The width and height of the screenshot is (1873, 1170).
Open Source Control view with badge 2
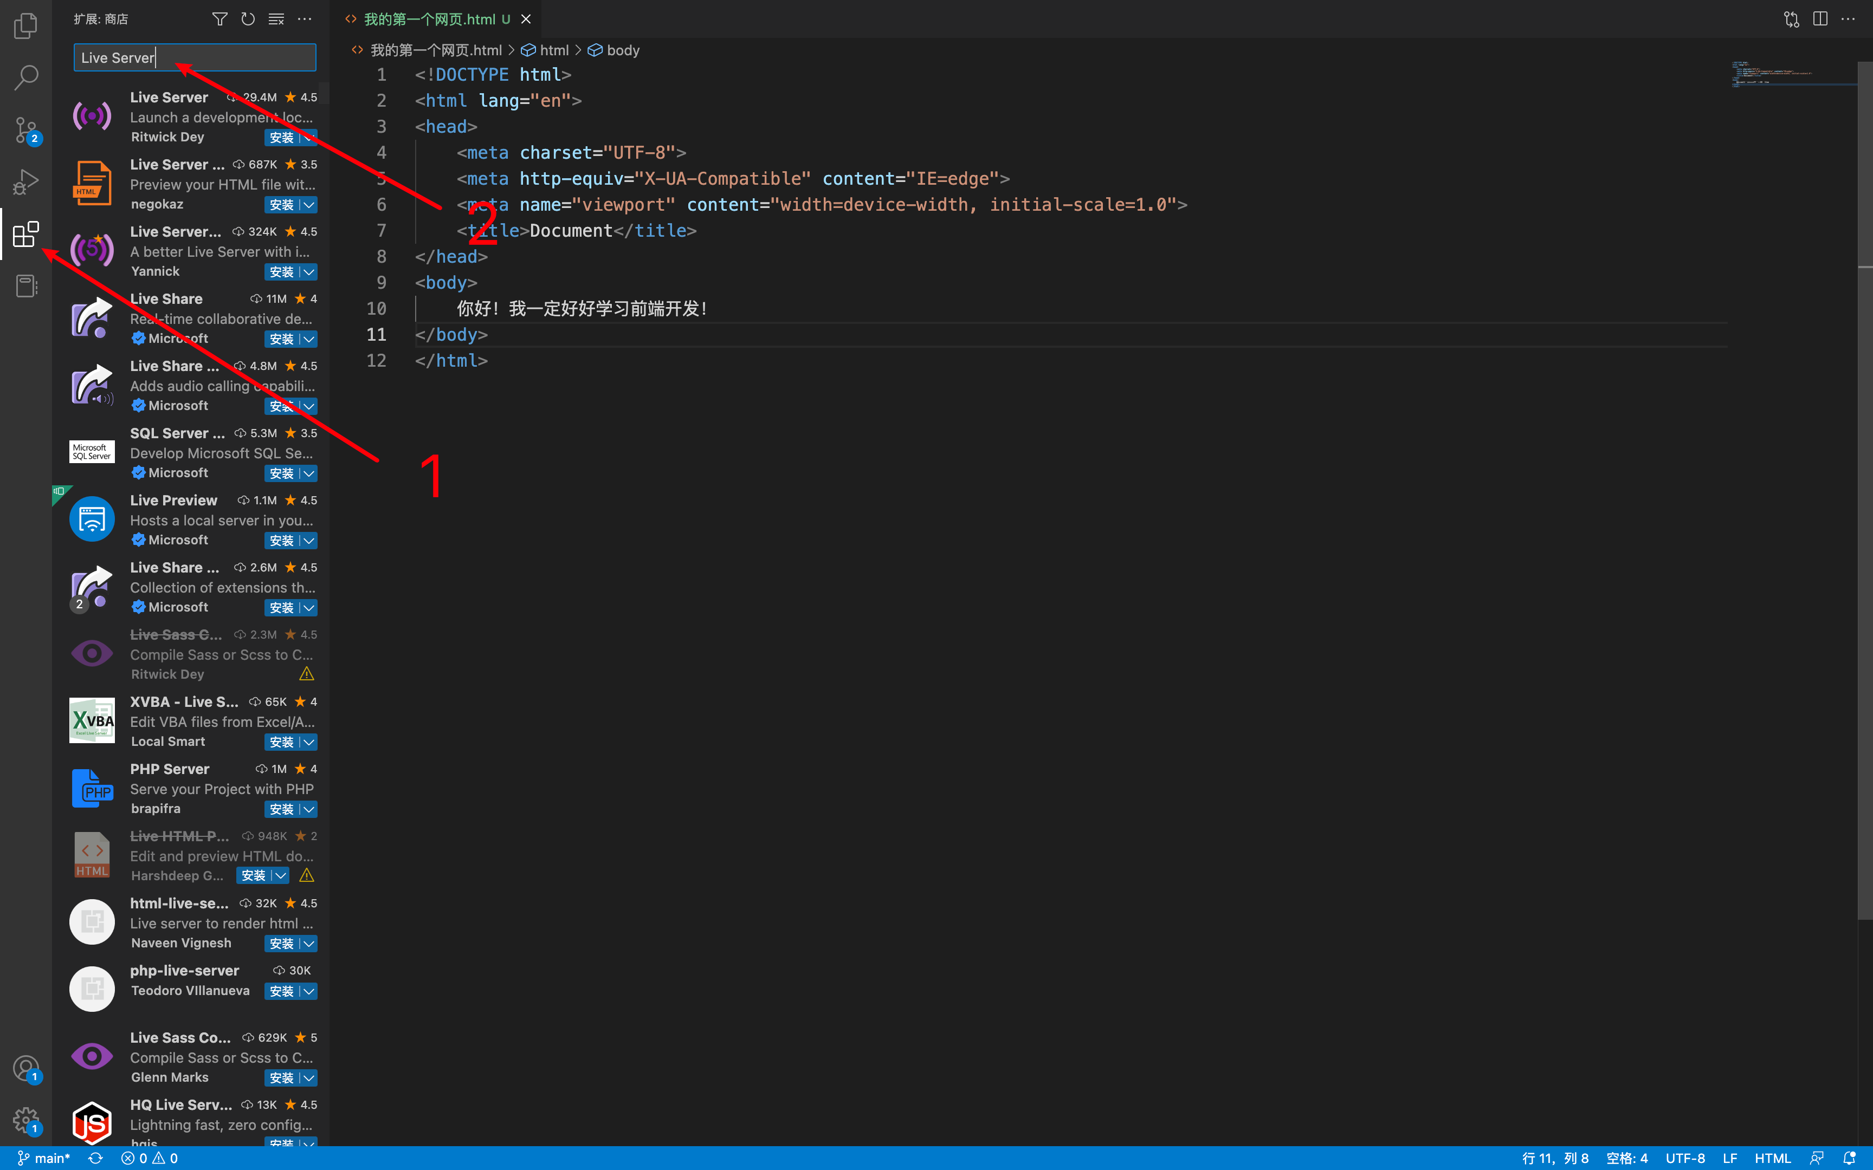pos(25,130)
